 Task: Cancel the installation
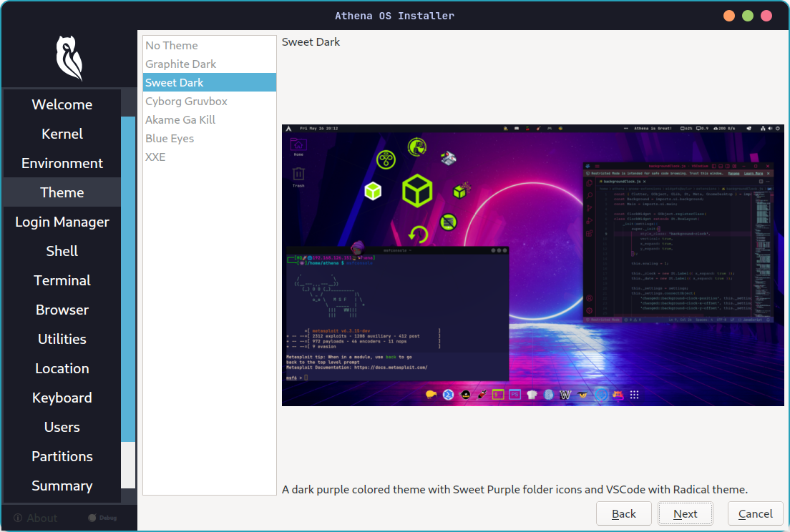(x=755, y=513)
